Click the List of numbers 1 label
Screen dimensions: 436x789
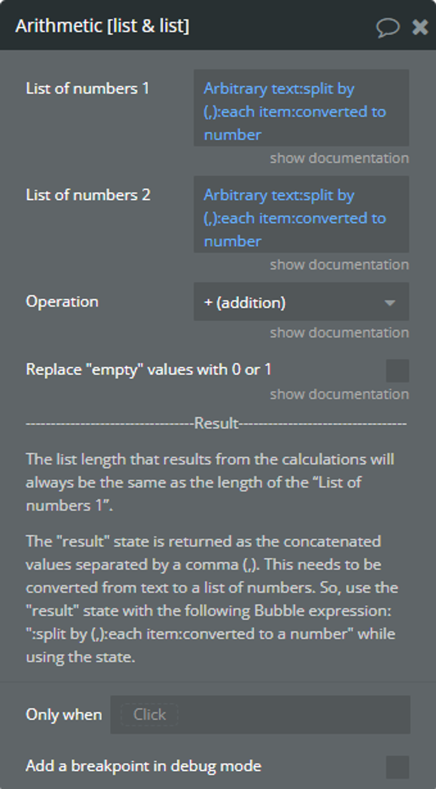87,89
